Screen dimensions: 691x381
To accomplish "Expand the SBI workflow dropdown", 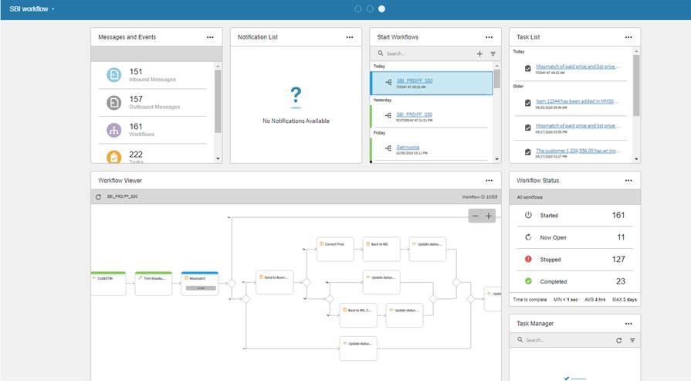I will tap(53, 9).
